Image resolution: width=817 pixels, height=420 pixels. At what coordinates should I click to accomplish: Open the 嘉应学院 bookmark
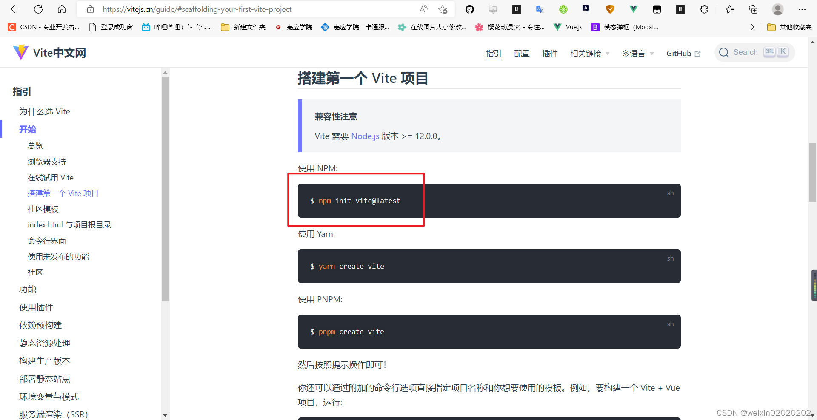coord(294,27)
